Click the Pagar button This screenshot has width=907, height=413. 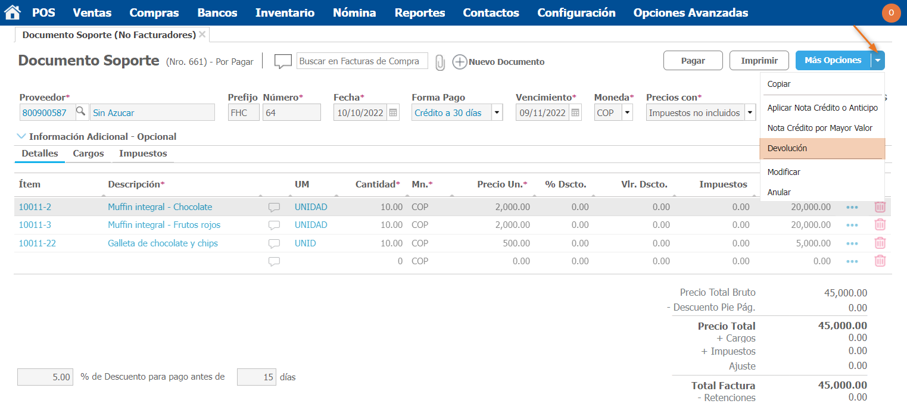point(693,60)
